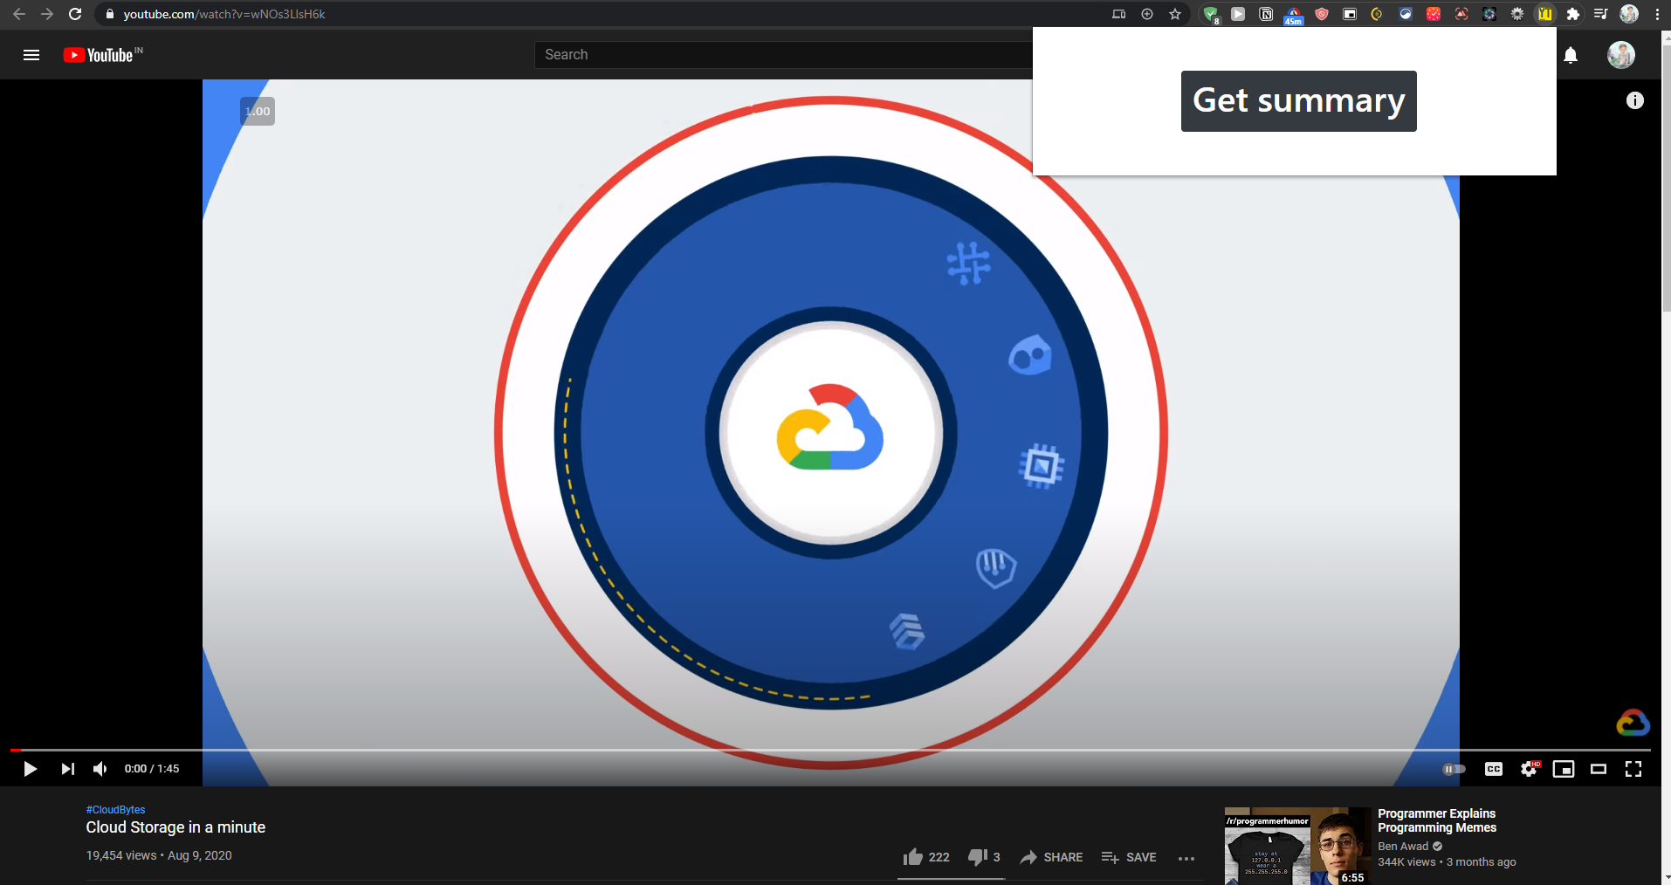The image size is (1671, 885).
Task: Open Programmer Explains Programming Memes thumbnail
Action: (1297, 846)
